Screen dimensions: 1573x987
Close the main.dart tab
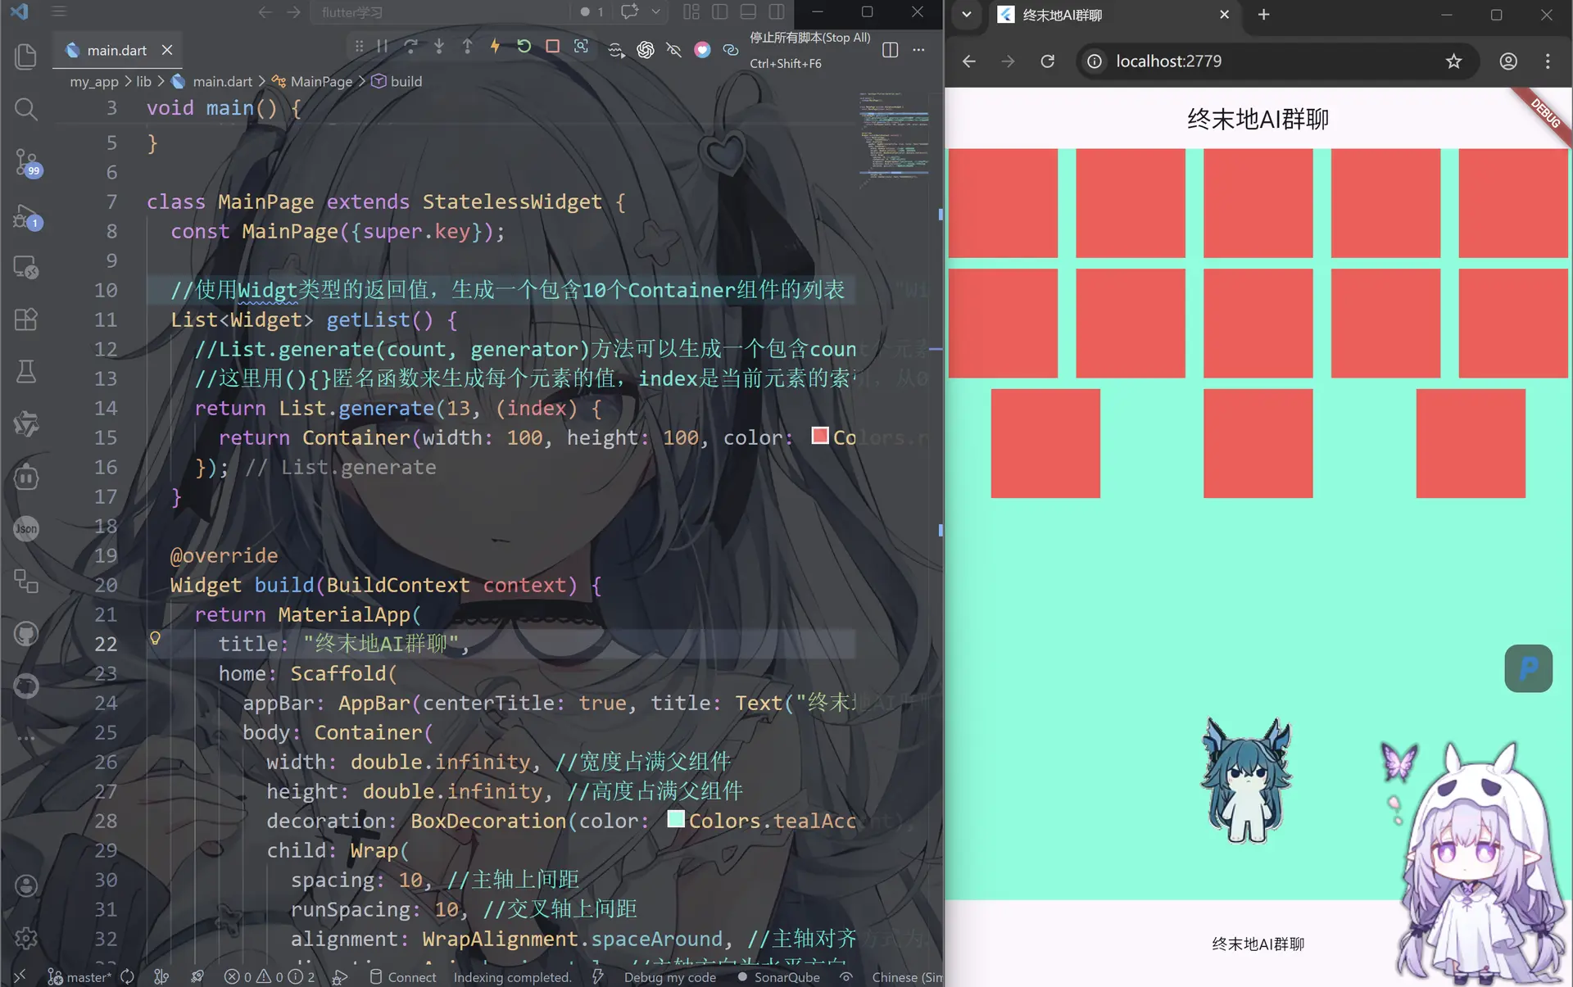click(x=167, y=50)
